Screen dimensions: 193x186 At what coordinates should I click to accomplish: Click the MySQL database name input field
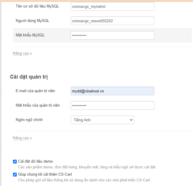112,6
